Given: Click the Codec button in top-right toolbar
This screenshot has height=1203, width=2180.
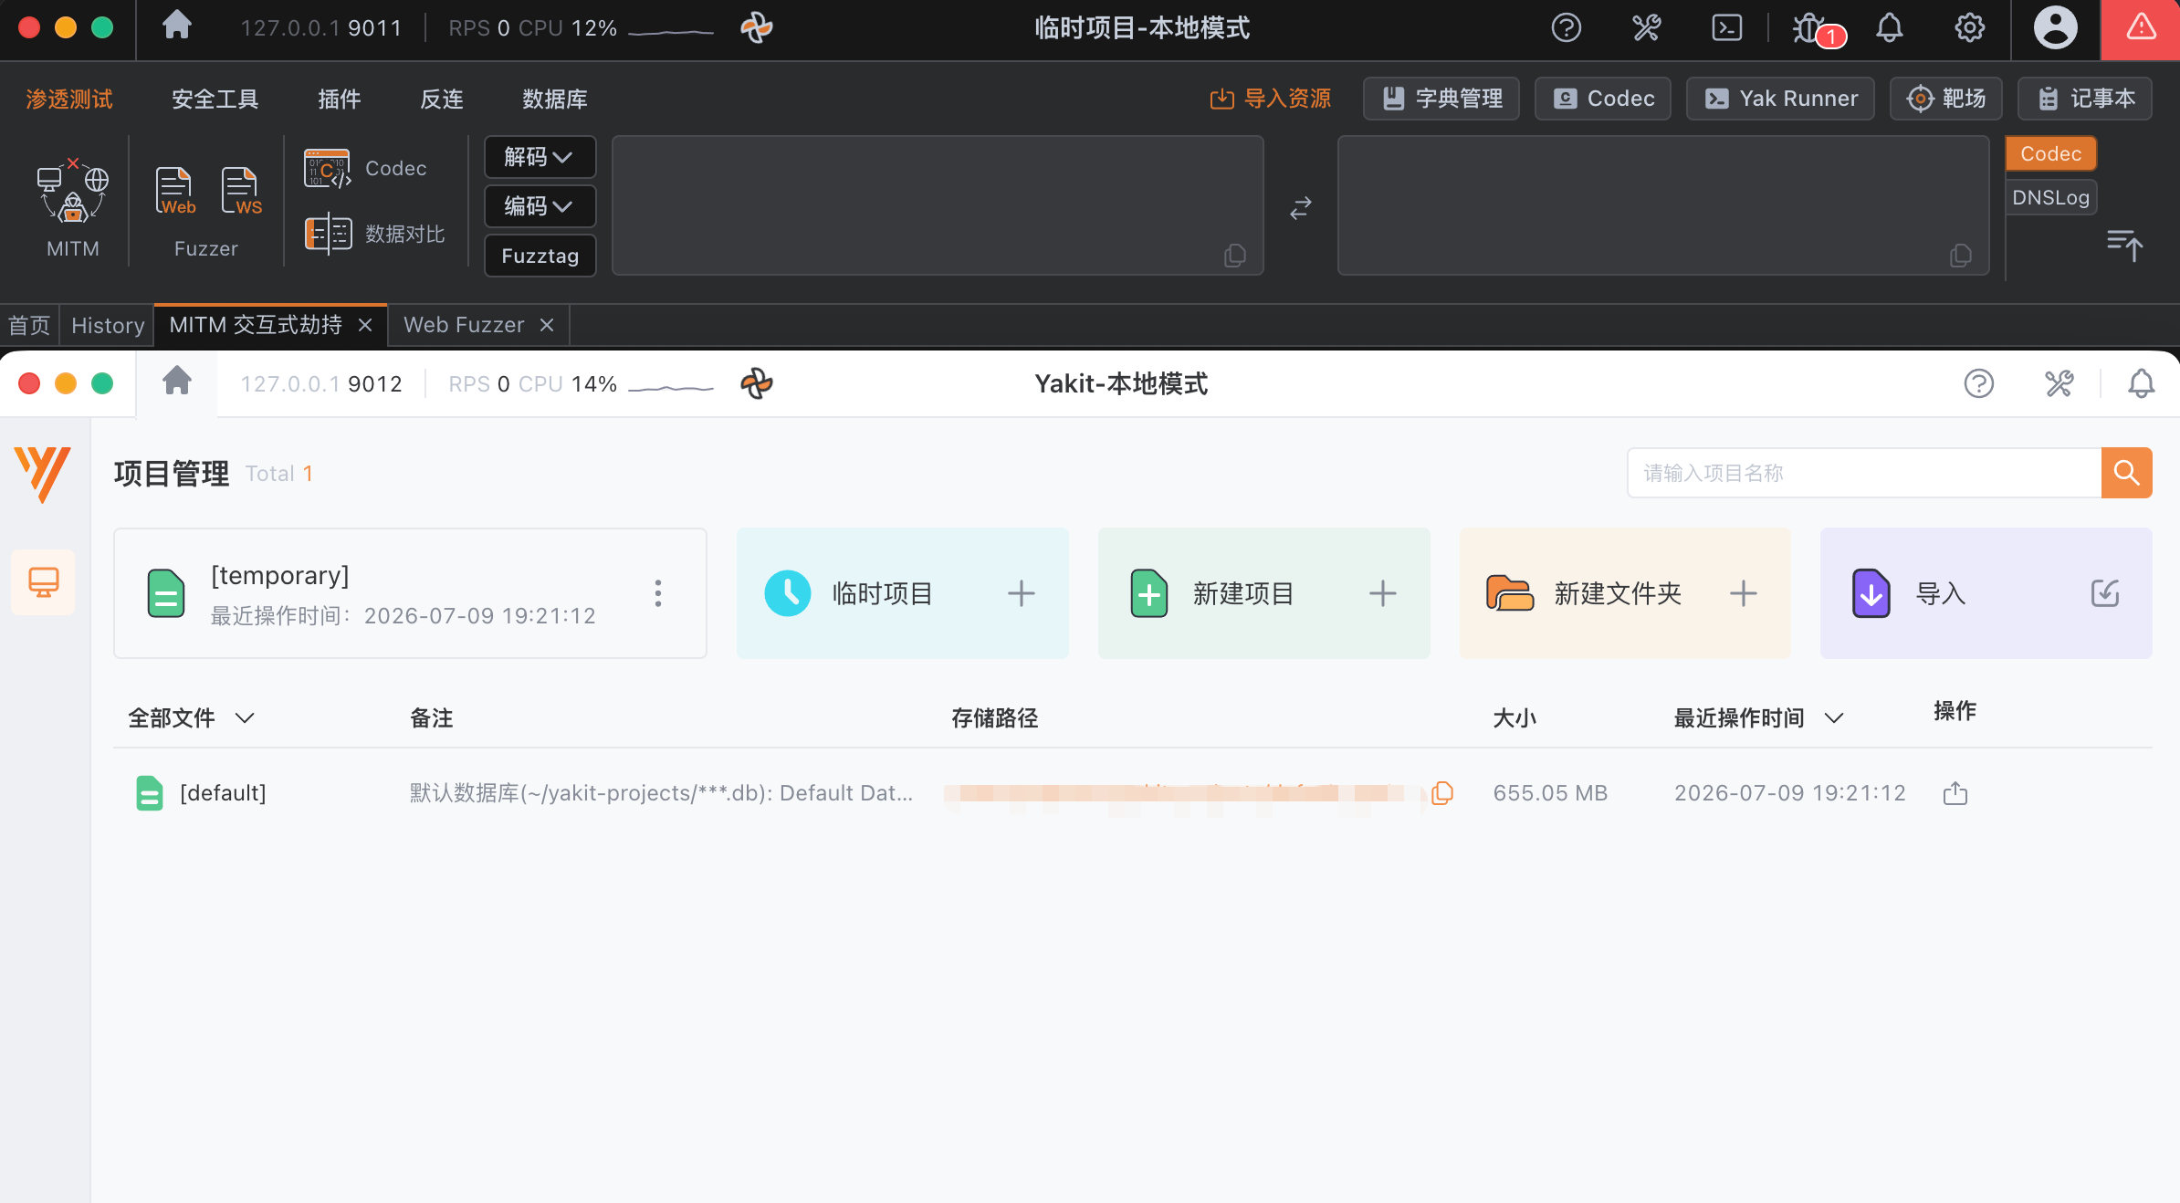Looking at the screenshot, I should (1603, 99).
